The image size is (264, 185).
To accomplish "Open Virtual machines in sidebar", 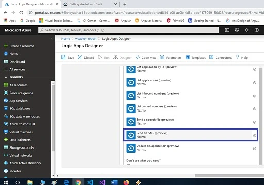I will coord(18,132).
